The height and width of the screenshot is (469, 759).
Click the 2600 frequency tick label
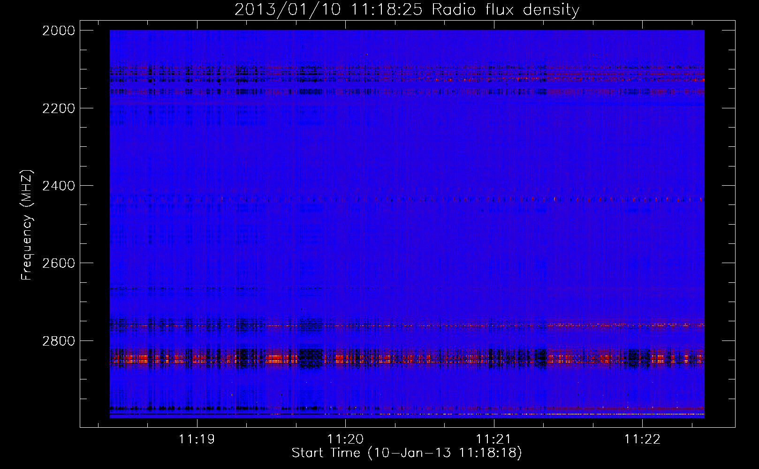point(59,263)
